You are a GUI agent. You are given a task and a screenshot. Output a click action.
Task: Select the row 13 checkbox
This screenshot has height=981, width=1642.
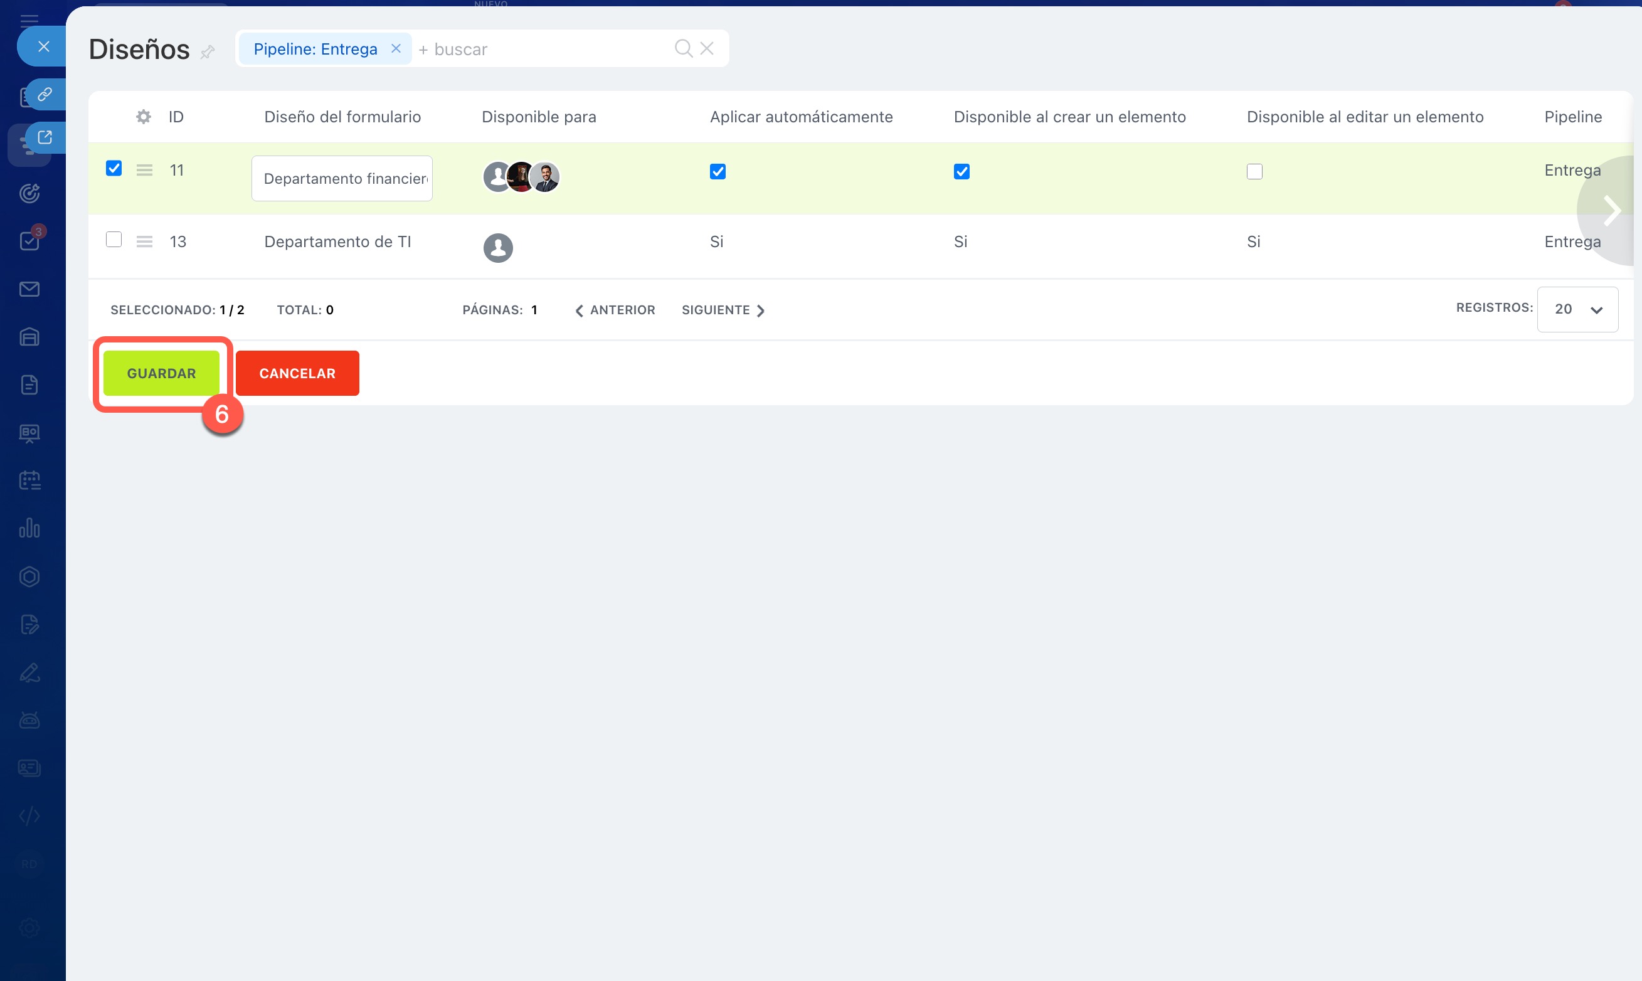click(x=114, y=240)
